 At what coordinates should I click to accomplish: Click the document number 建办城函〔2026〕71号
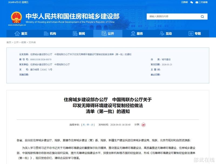click(x=41, y=70)
